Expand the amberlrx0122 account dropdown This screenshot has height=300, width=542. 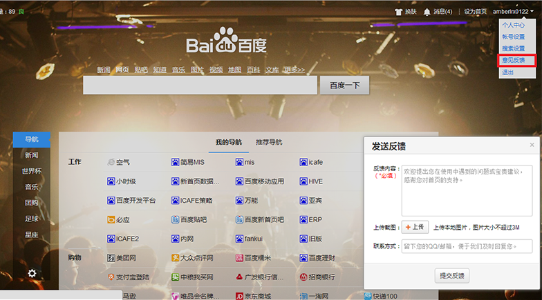[513, 12]
